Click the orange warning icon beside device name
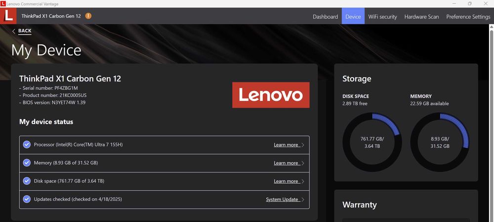494x222 pixels. (88, 16)
